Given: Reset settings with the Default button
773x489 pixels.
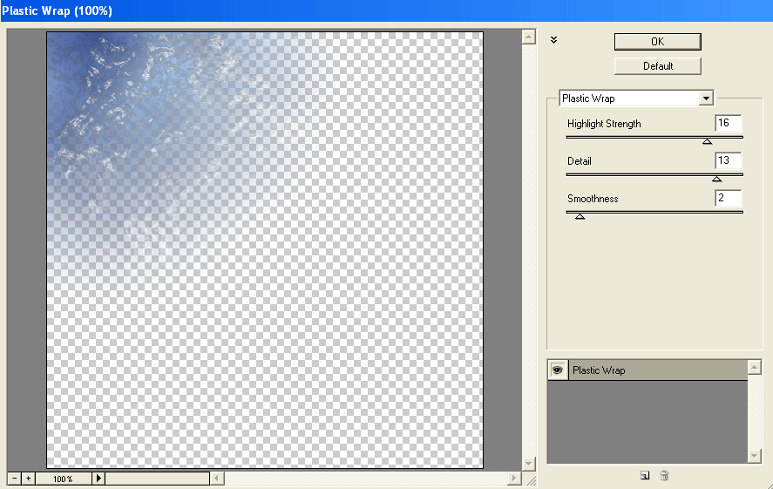Looking at the screenshot, I should [657, 66].
